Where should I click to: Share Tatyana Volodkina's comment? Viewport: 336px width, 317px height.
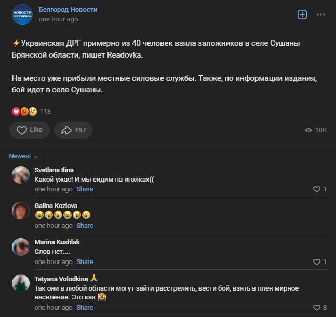(x=85, y=308)
